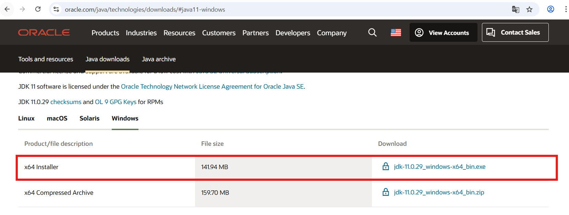This screenshot has width=569, height=215.
Task: Click the Product/file description column header
Action: (59, 144)
